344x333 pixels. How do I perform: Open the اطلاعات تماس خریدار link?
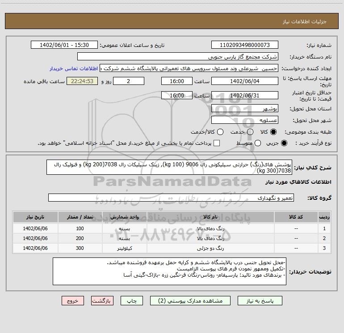pos(74,68)
